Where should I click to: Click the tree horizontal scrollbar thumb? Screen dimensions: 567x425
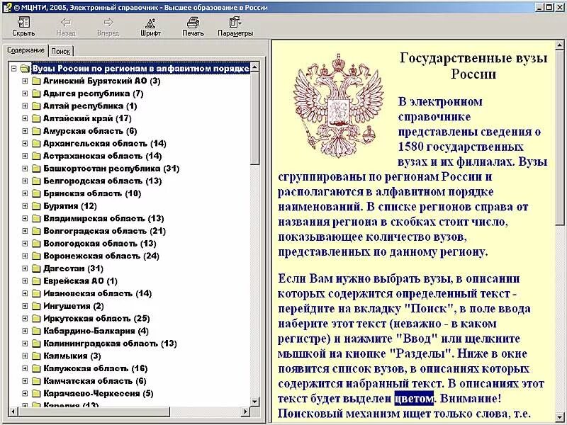coord(94,412)
